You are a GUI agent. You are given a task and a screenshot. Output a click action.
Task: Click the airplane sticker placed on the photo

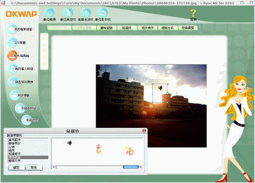point(160,88)
